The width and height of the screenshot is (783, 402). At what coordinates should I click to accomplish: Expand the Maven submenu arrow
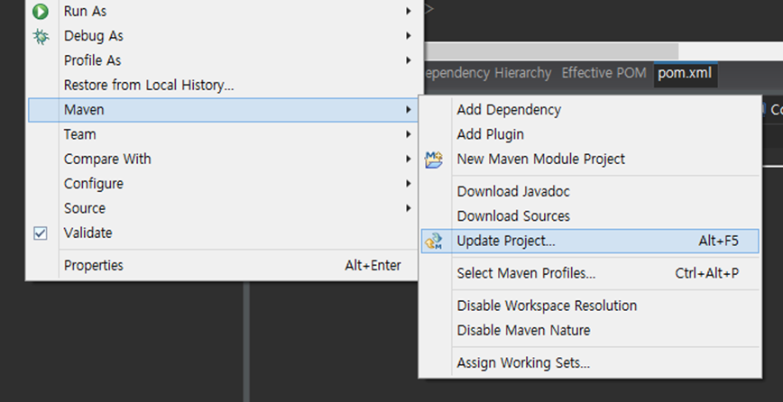click(409, 110)
